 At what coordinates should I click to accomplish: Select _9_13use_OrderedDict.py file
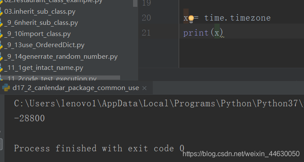pyautogui.click(x=44, y=45)
